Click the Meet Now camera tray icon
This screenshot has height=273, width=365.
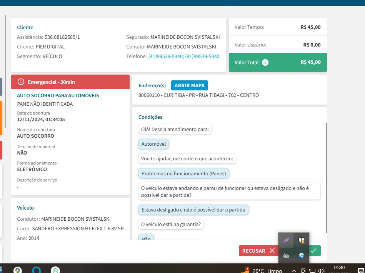click(x=303, y=271)
